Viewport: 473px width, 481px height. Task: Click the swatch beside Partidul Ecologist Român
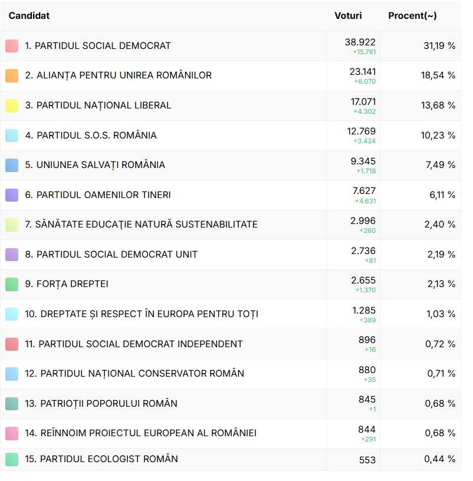(x=12, y=459)
